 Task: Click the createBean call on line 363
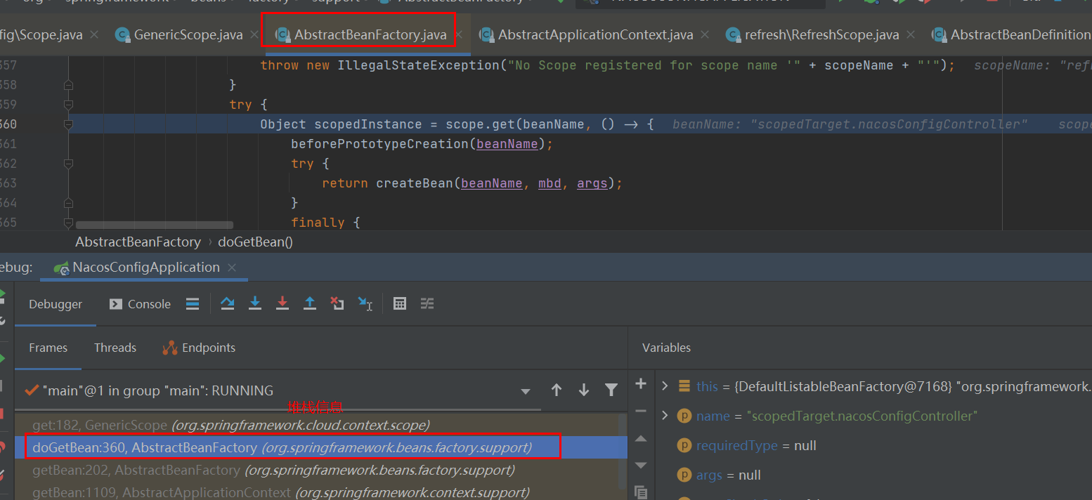point(415,183)
